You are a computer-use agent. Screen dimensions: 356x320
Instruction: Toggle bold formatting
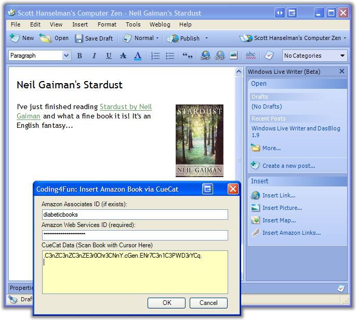80,56
